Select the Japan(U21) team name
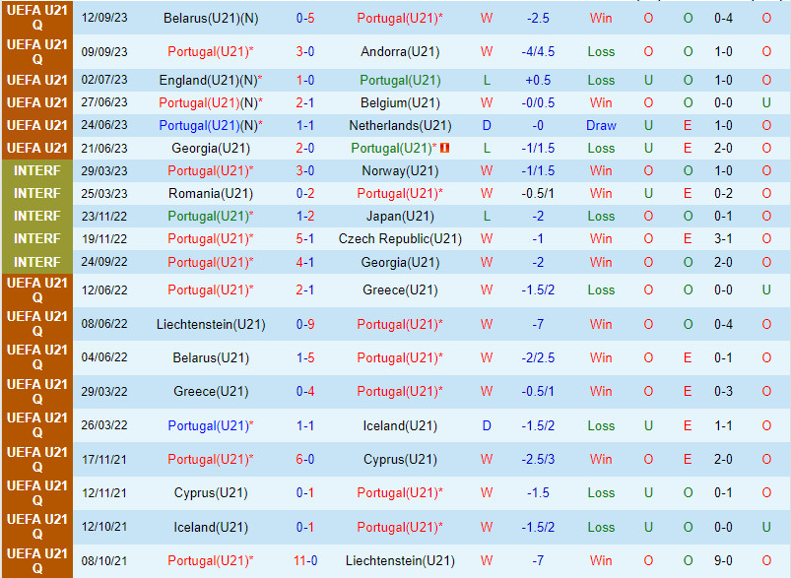 (x=400, y=216)
